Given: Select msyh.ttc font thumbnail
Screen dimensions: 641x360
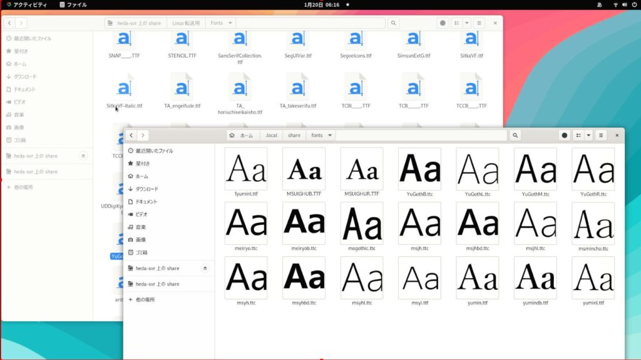Looking at the screenshot, I should click(246, 277).
